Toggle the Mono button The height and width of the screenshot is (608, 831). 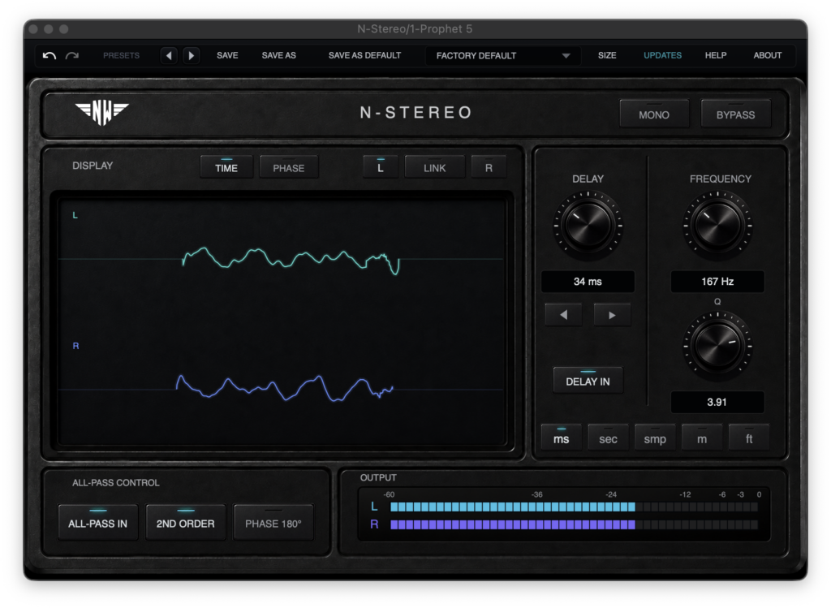655,114
